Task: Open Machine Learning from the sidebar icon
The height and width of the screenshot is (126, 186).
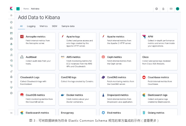Action: 11,49
